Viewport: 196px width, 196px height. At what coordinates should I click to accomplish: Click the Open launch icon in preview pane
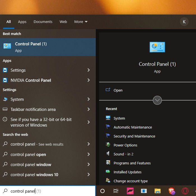coord(108,90)
